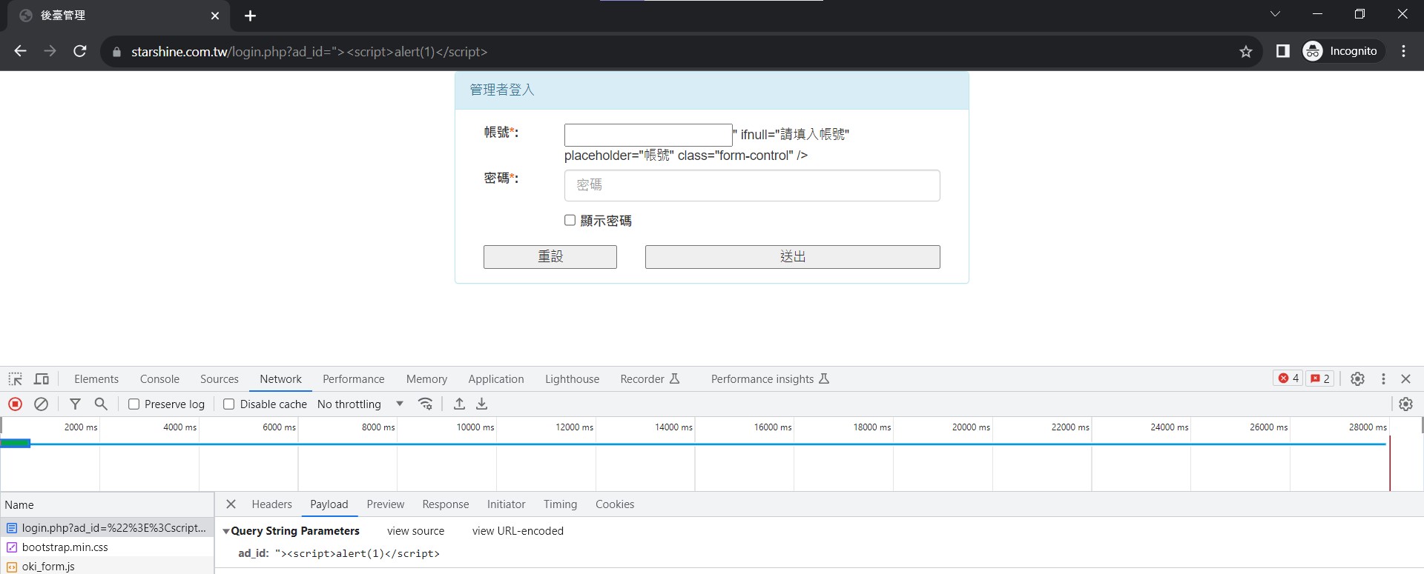Viewport: 1424px width, 574px height.
Task: Open the Incognito profile indicator
Action: tap(1343, 51)
